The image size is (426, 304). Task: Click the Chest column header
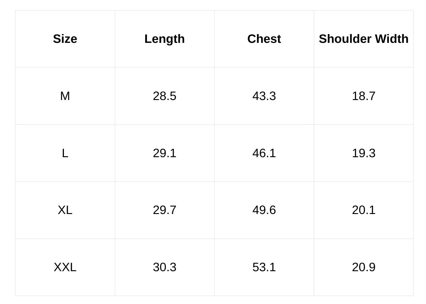click(x=264, y=39)
